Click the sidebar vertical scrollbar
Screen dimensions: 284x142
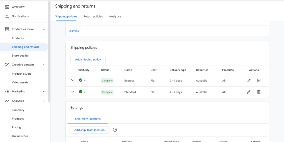tap(49, 52)
